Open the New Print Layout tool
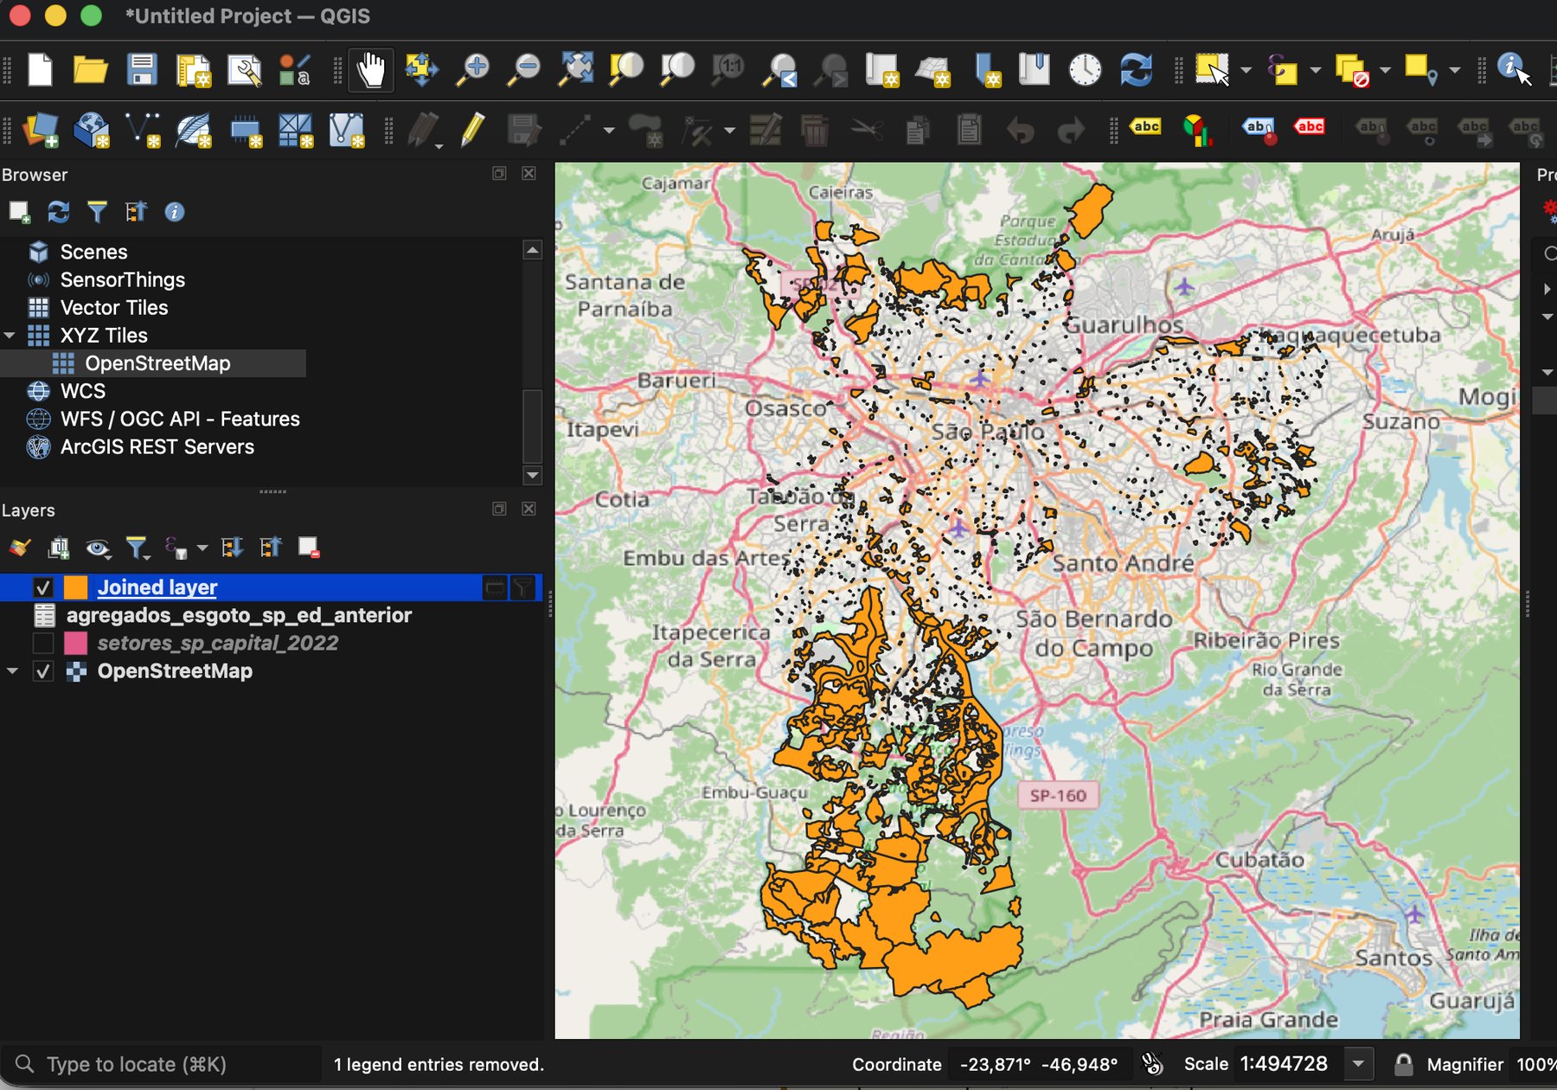Screen dimensions: 1557x1090 [194, 69]
